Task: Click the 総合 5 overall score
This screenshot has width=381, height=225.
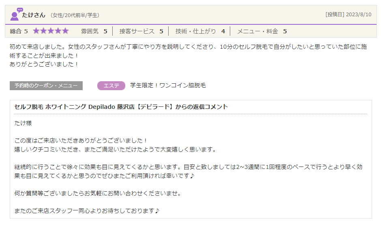Action: [19, 31]
